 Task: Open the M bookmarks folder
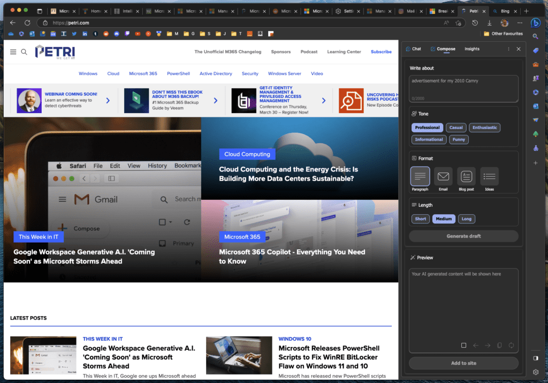point(172,34)
